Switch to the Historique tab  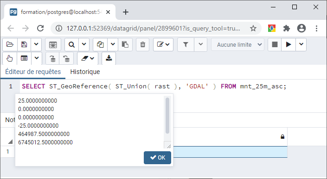[x=85, y=72]
